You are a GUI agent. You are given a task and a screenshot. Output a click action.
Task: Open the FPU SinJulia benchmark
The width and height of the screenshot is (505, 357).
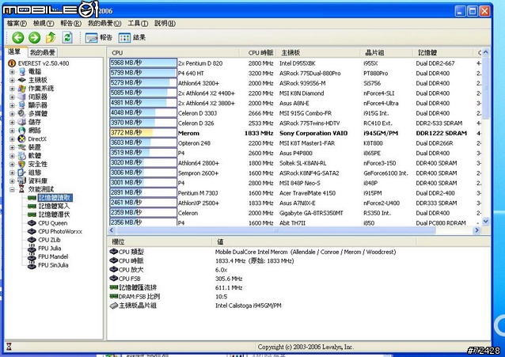48,265
